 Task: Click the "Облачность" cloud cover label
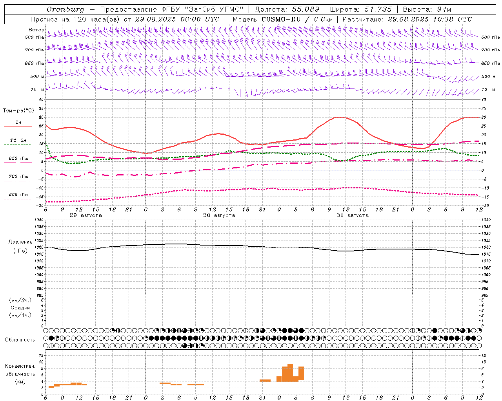pyautogui.click(x=20, y=340)
